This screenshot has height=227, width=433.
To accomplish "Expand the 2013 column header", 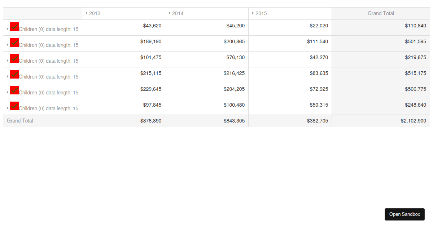I will click(x=87, y=13).
